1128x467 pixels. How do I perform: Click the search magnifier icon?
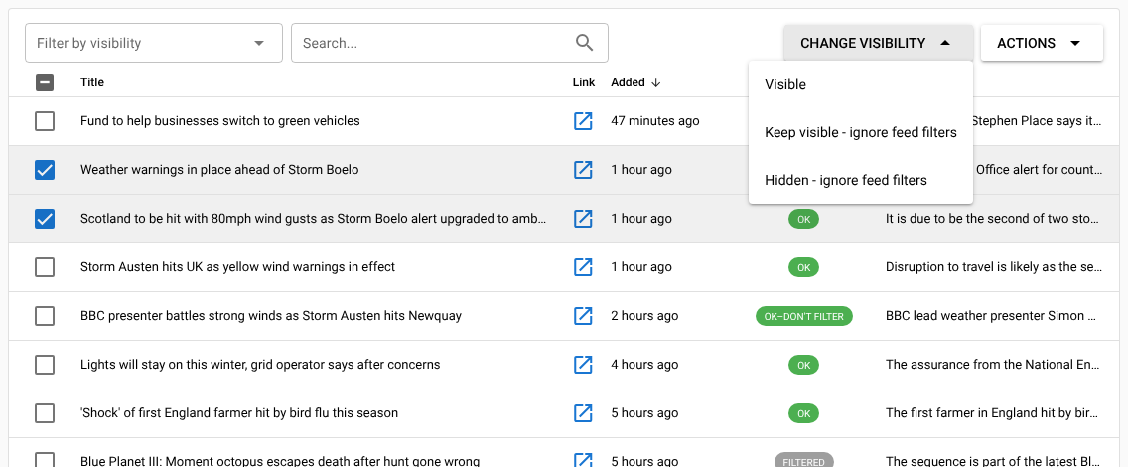[585, 43]
